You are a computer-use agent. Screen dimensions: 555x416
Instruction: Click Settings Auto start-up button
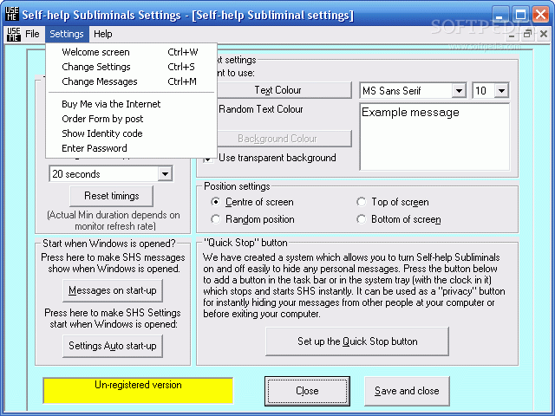click(x=113, y=346)
